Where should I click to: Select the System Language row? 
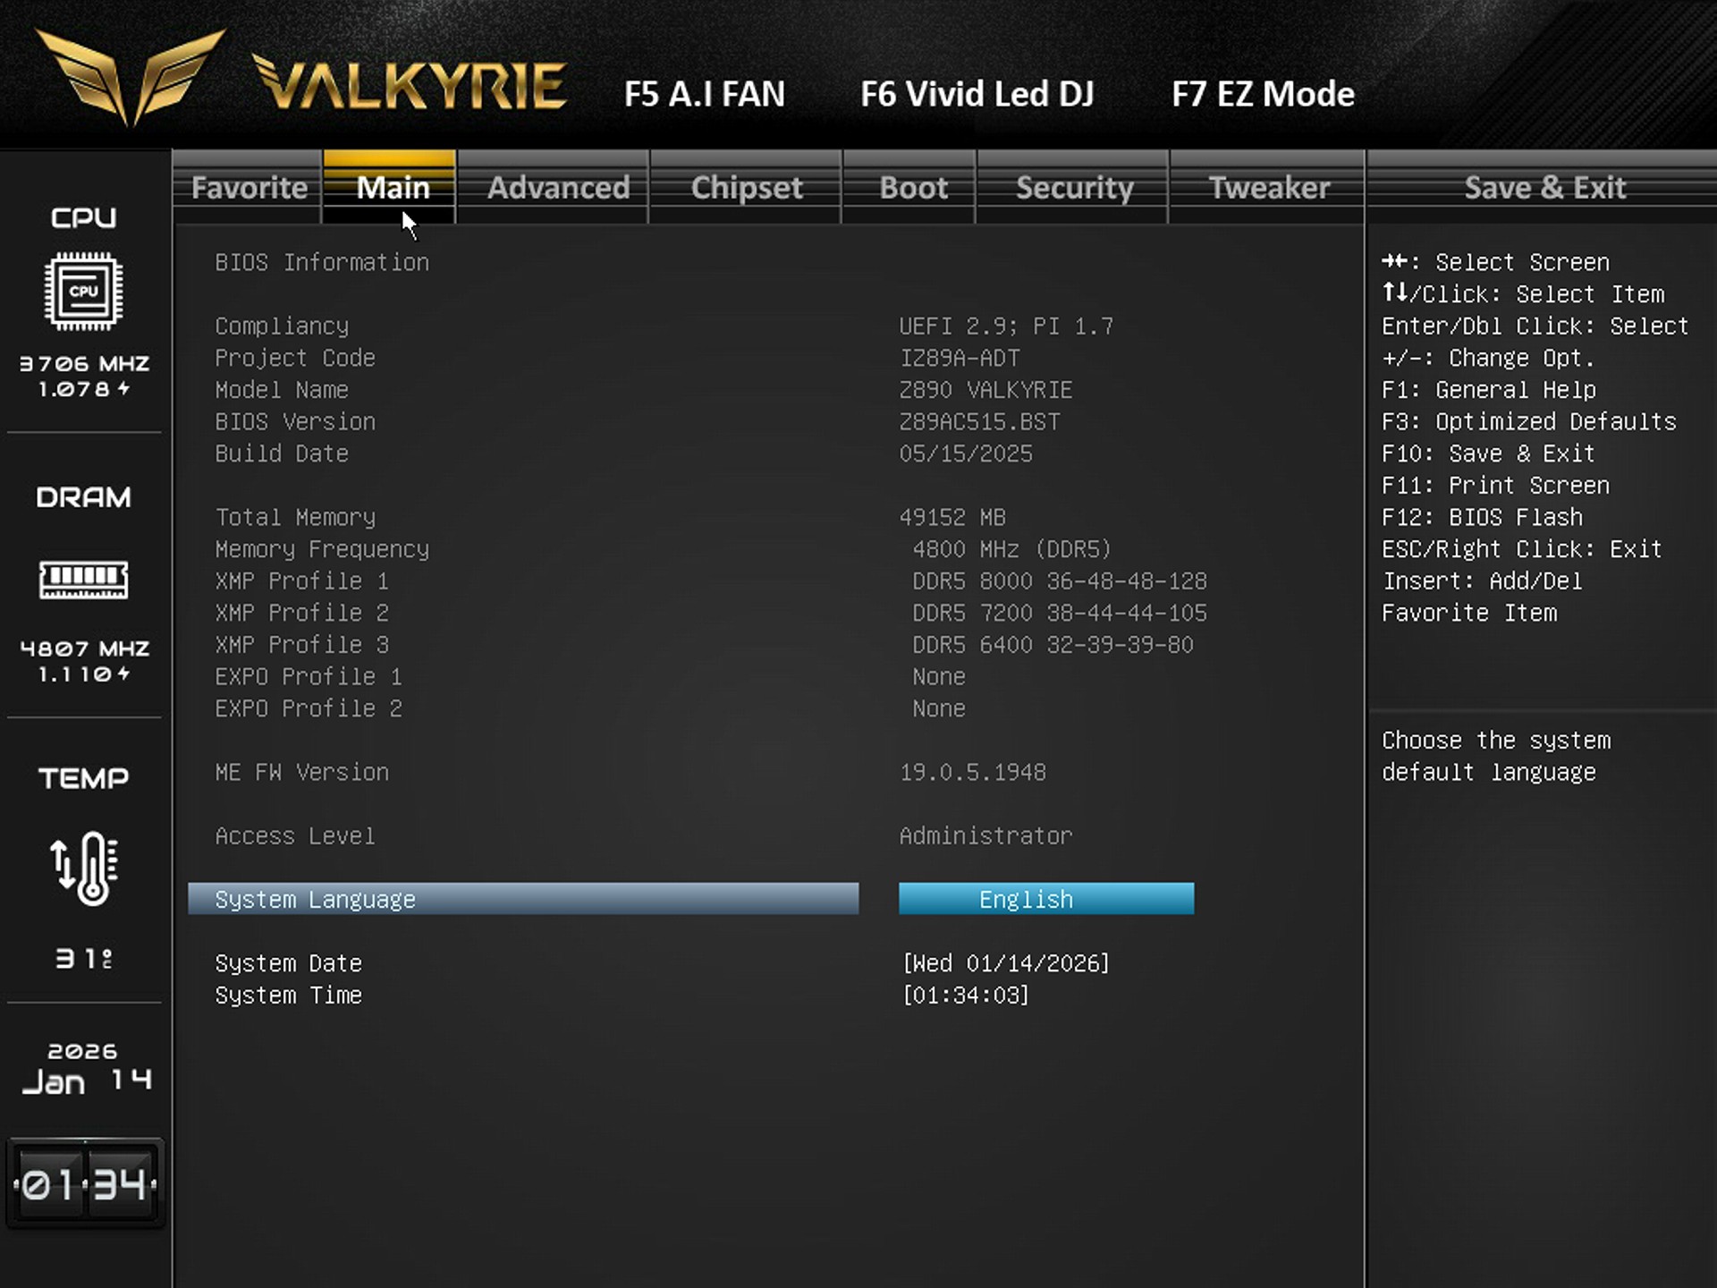(x=523, y=899)
